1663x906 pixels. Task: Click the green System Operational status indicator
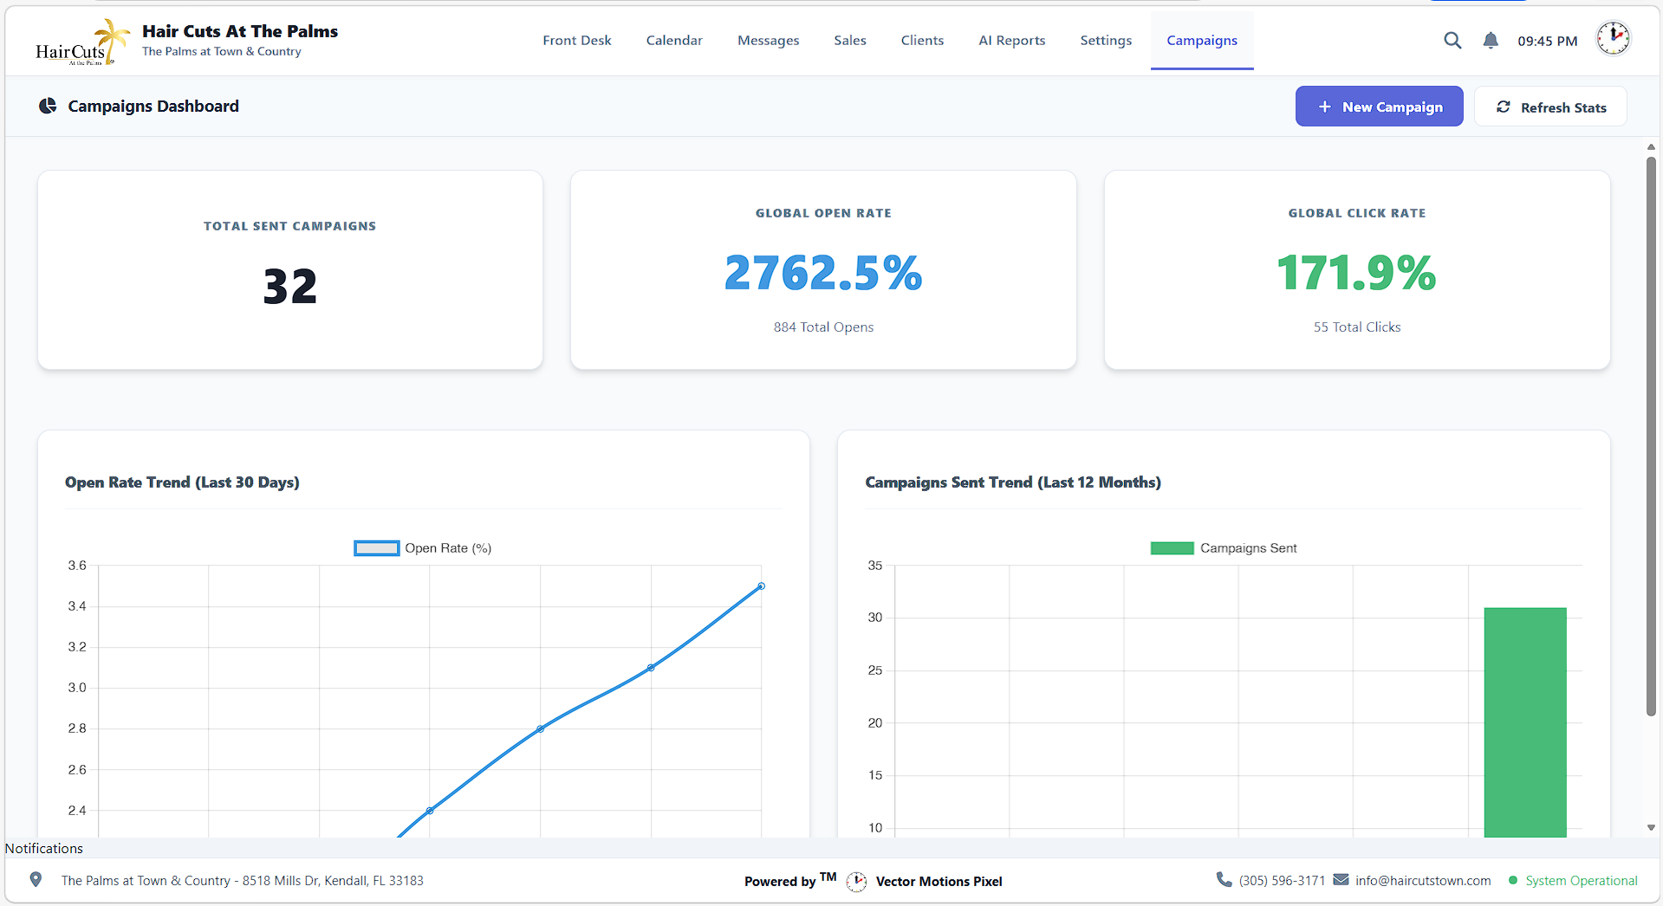[x=1512, y=880]
